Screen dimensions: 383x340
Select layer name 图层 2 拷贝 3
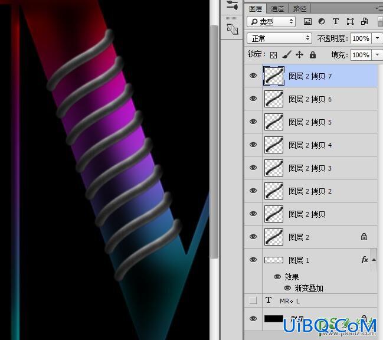click(310, 168)
